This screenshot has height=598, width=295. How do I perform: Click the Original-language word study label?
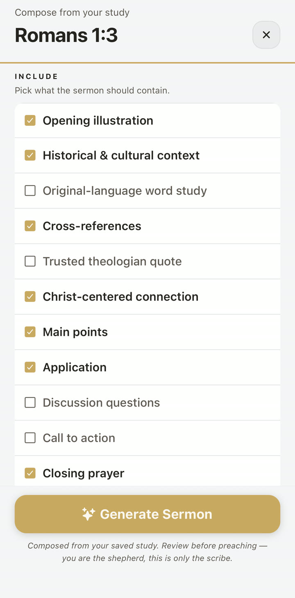125,191
